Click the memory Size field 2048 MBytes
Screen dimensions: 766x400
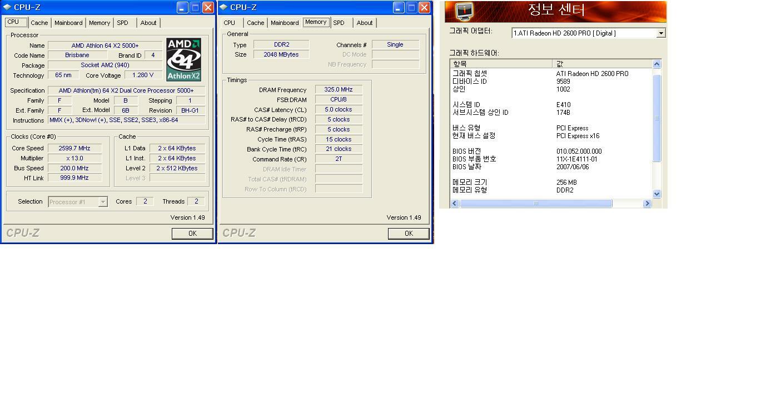(x=281, y=54)
